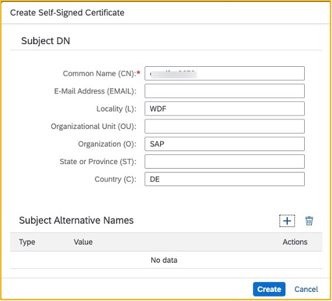Click the Country (C) label

click(115, 179)
